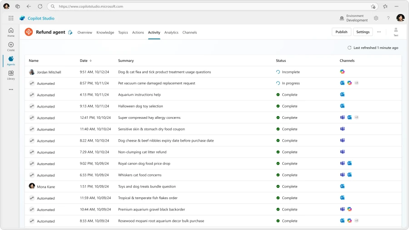409x230 pixels.
Task: Switch to the Analytics tab
Action: 171,32
